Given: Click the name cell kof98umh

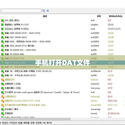Looking at the screenshot, I should click(x=96, y=71).
